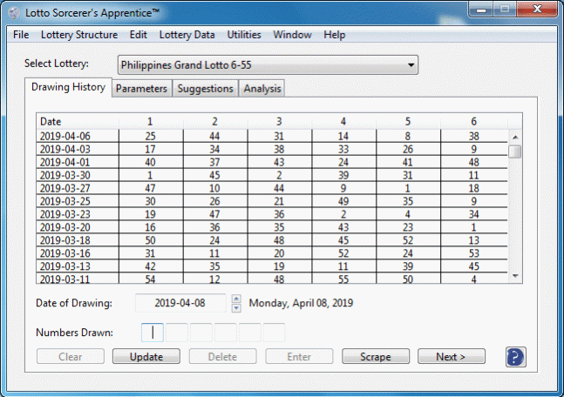
Task: Open the Lottery Structure menu
Action: 79,35
